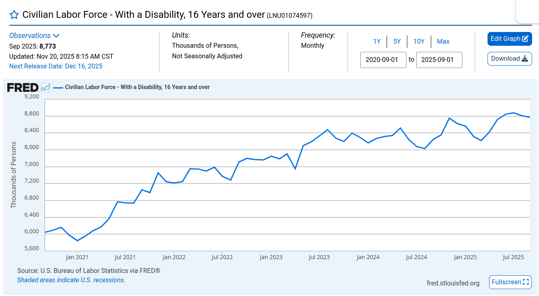
Task: Click the end date field 2025-09-01
Action: pos(439,60)
